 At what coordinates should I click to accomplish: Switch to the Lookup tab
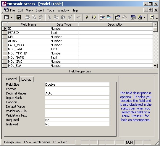pyautogui.click(x=26, y=79)
